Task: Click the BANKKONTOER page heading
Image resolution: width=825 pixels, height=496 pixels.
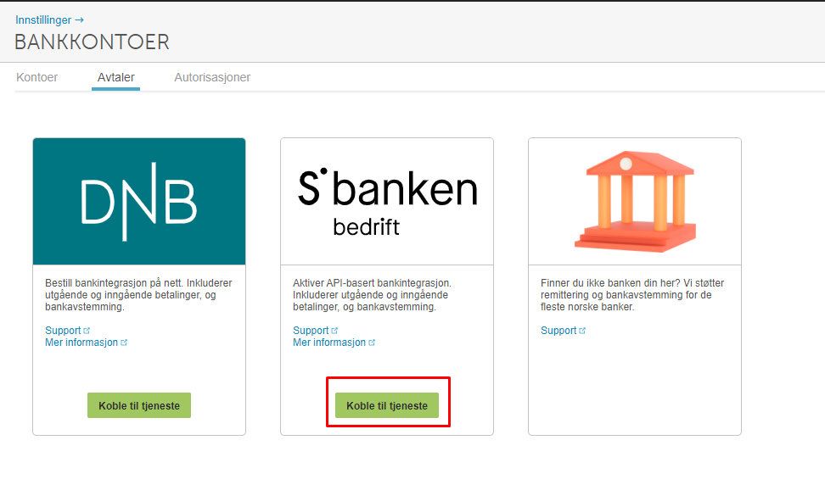Action: pyautogui.click(x=92, y=42)
